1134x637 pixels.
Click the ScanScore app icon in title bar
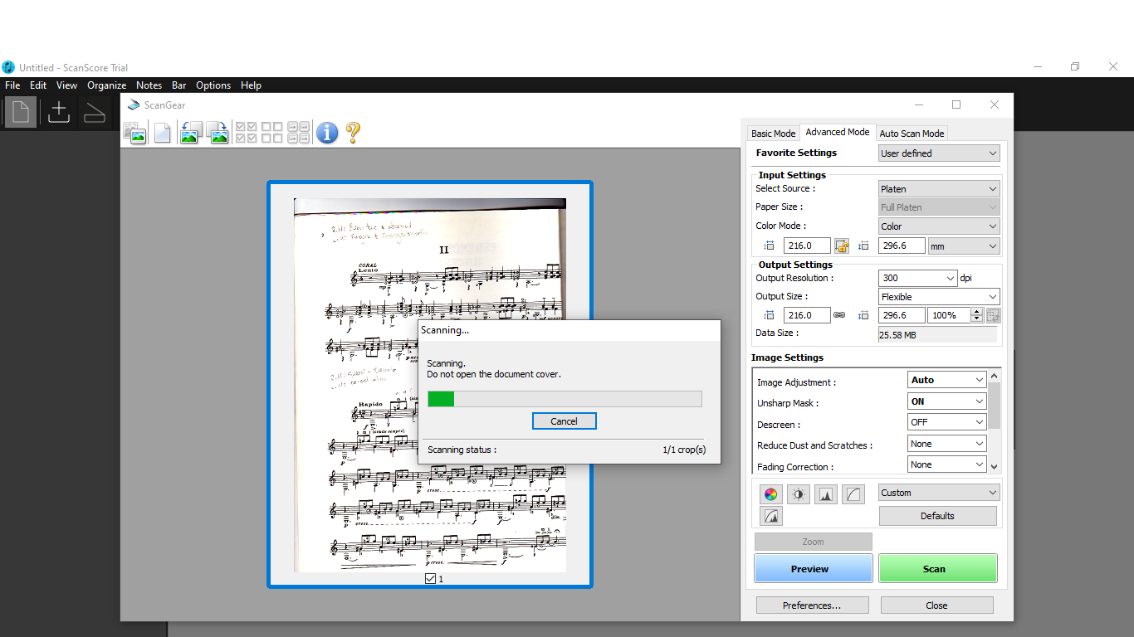click(x=8, y=67)
